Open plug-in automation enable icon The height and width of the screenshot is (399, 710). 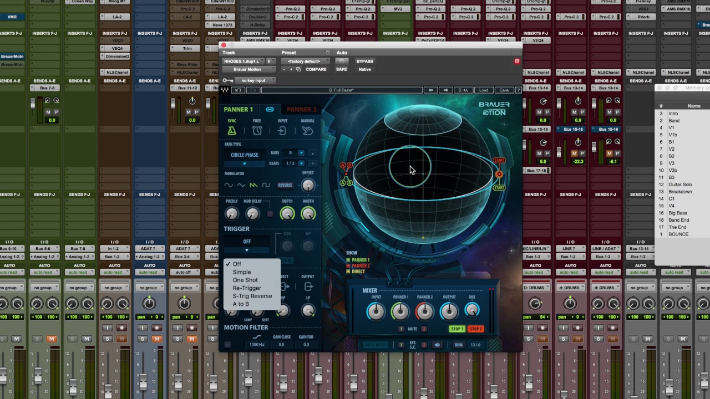(342, 61)
